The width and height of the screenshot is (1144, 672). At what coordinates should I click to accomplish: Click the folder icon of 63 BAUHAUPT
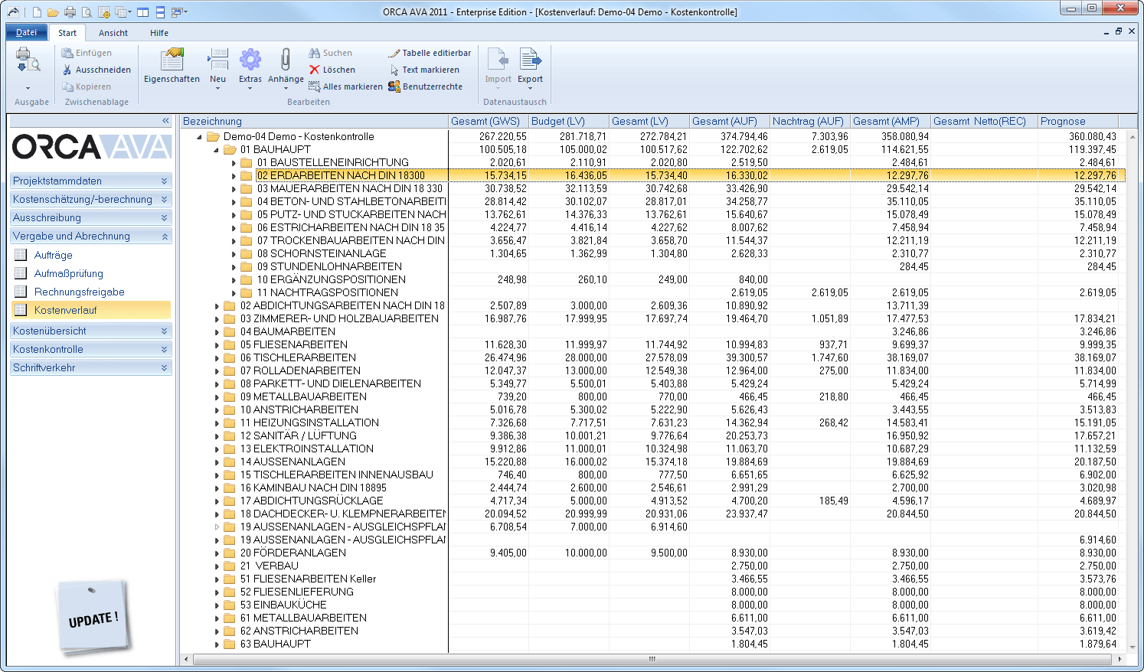pos(230,644)
